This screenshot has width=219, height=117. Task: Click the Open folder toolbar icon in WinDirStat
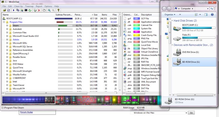tap(5, 10)
